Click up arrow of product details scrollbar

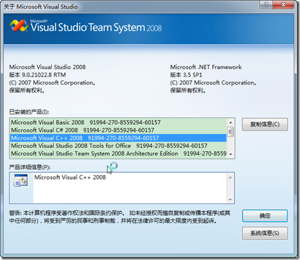[230, 178]
